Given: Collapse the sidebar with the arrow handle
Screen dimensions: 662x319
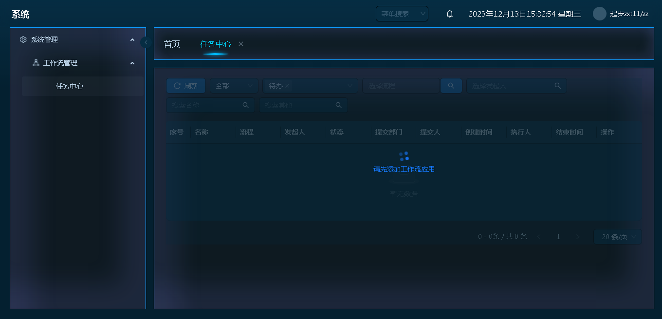Looking at the screenshot, I should click(x=146, y=42).
